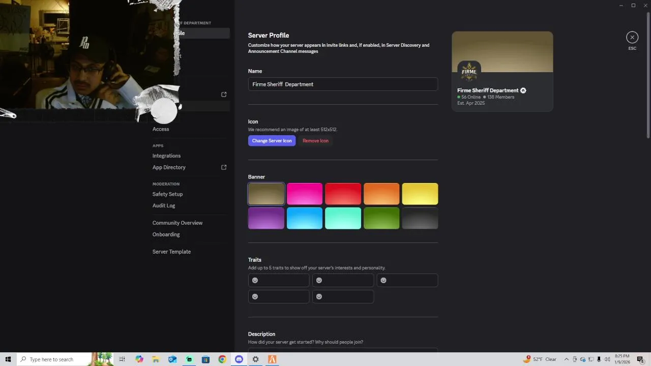The image size is (651, 366).
Task: Click the network tray icon
Action: [x=590, y=359]
